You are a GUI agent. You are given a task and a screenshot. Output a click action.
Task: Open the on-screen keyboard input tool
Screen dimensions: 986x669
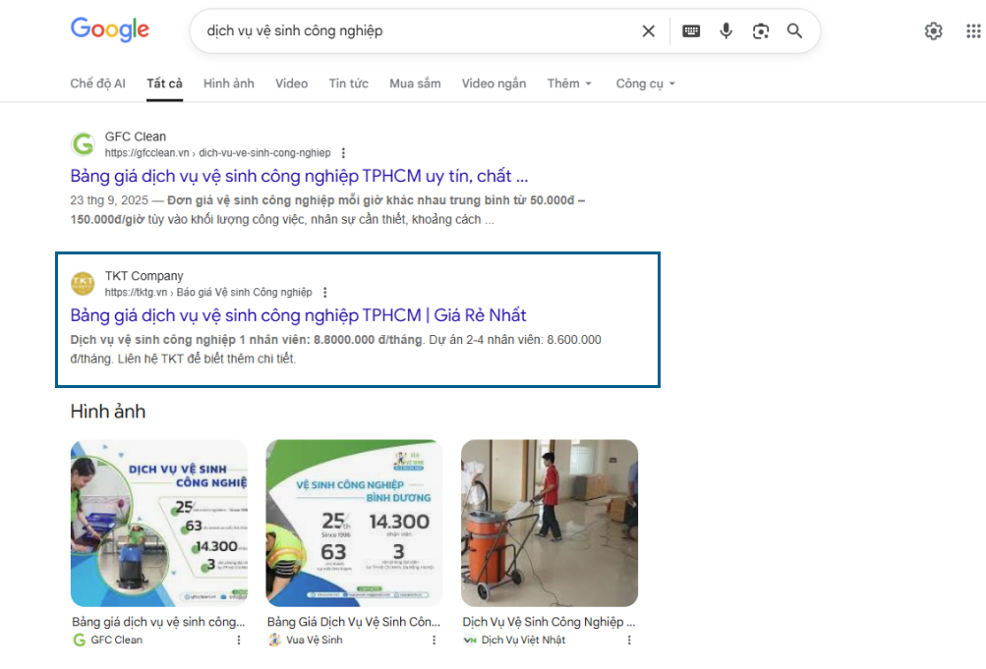point(691,31)
